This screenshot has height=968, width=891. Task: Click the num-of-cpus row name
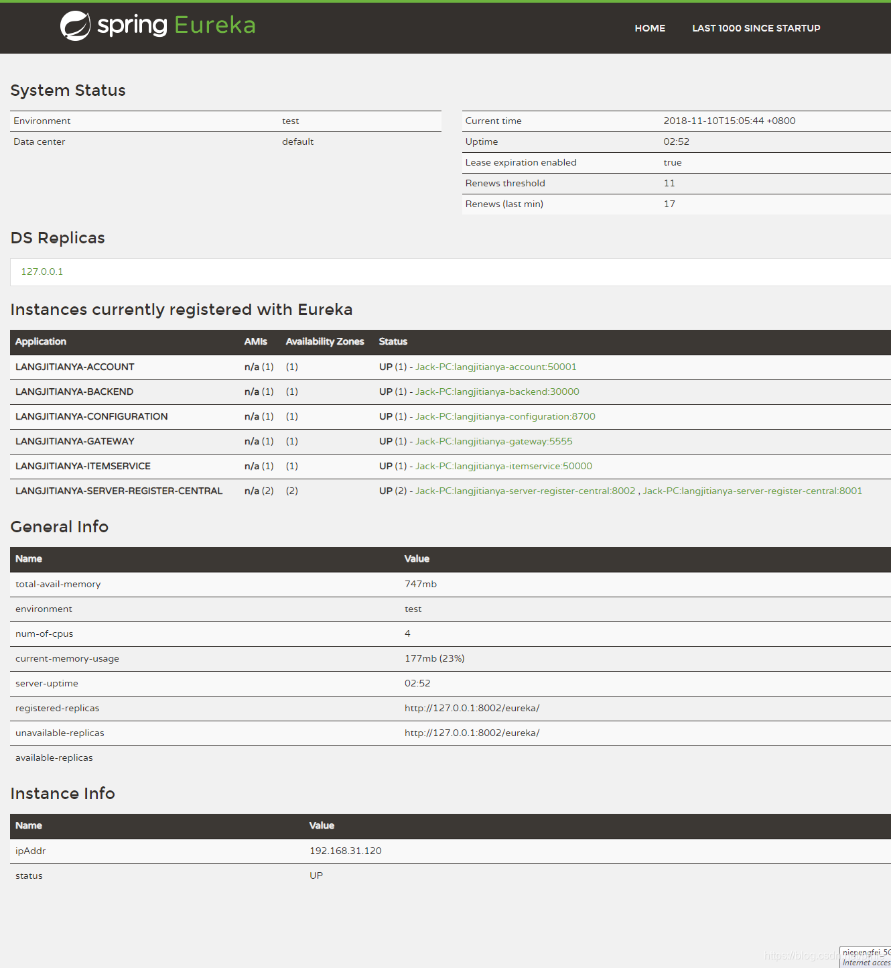point(44,633)
